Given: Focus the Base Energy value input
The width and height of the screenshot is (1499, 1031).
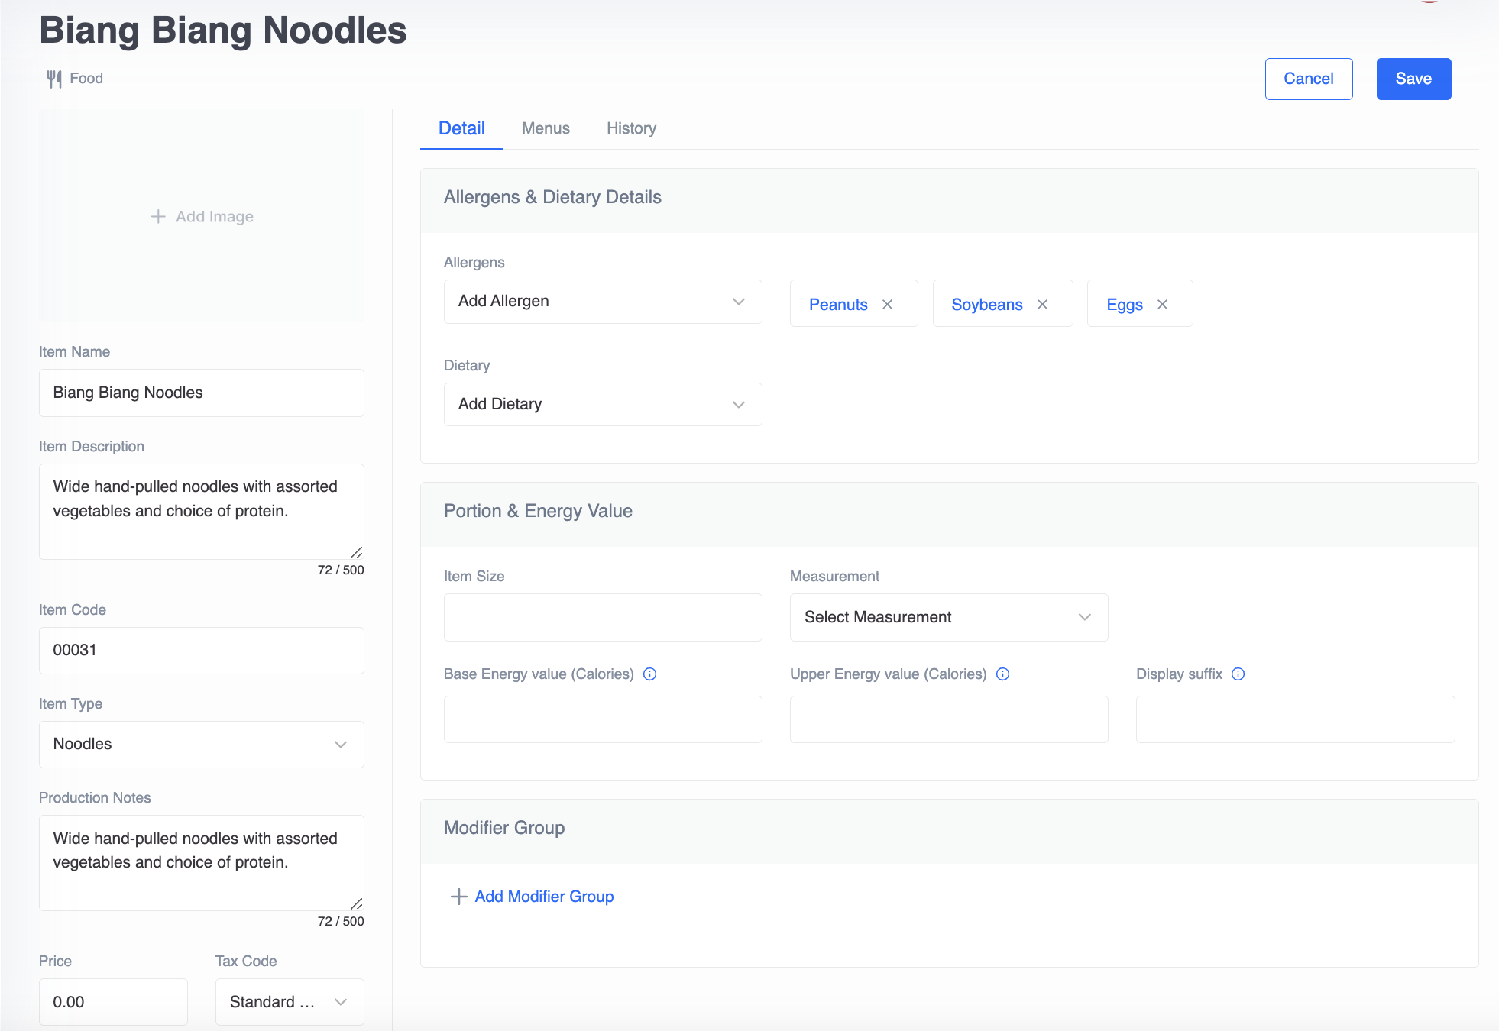Looking at the screenshot, I should coord(603,719).
